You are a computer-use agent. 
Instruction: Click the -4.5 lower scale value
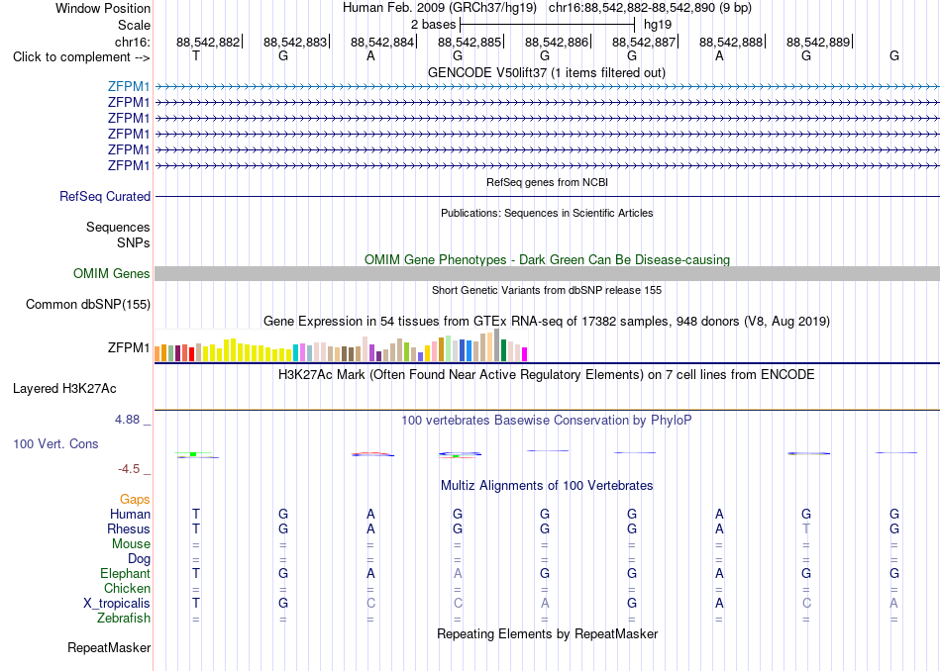(x=129, y=469)
